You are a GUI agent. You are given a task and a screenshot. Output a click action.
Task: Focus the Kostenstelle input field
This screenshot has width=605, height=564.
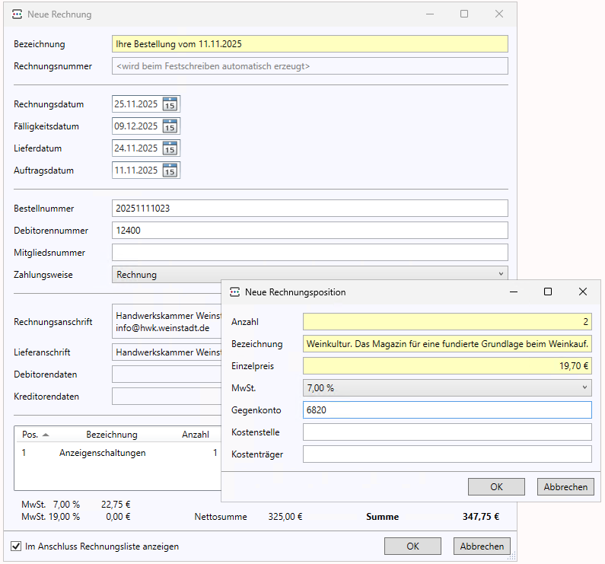click(x=447, y=432)
